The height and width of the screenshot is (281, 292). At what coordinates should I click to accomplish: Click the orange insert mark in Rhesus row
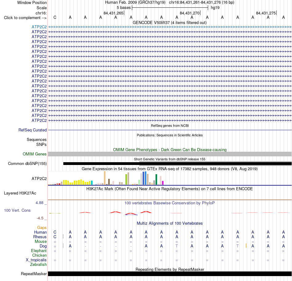tap(63, 237)
